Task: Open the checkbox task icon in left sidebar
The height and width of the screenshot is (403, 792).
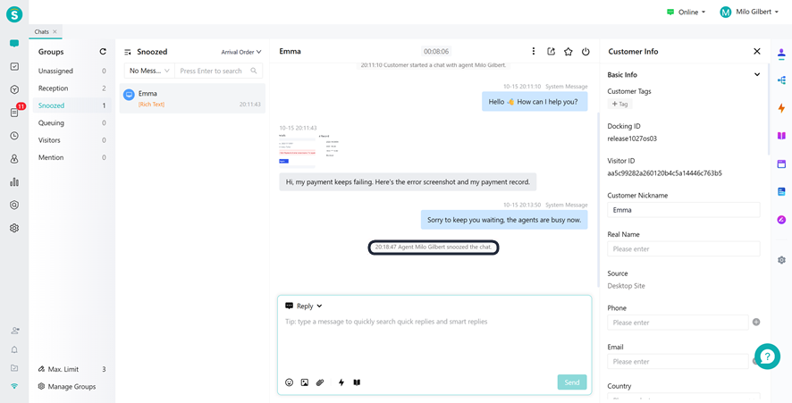Action: click(x=14, y=67)
